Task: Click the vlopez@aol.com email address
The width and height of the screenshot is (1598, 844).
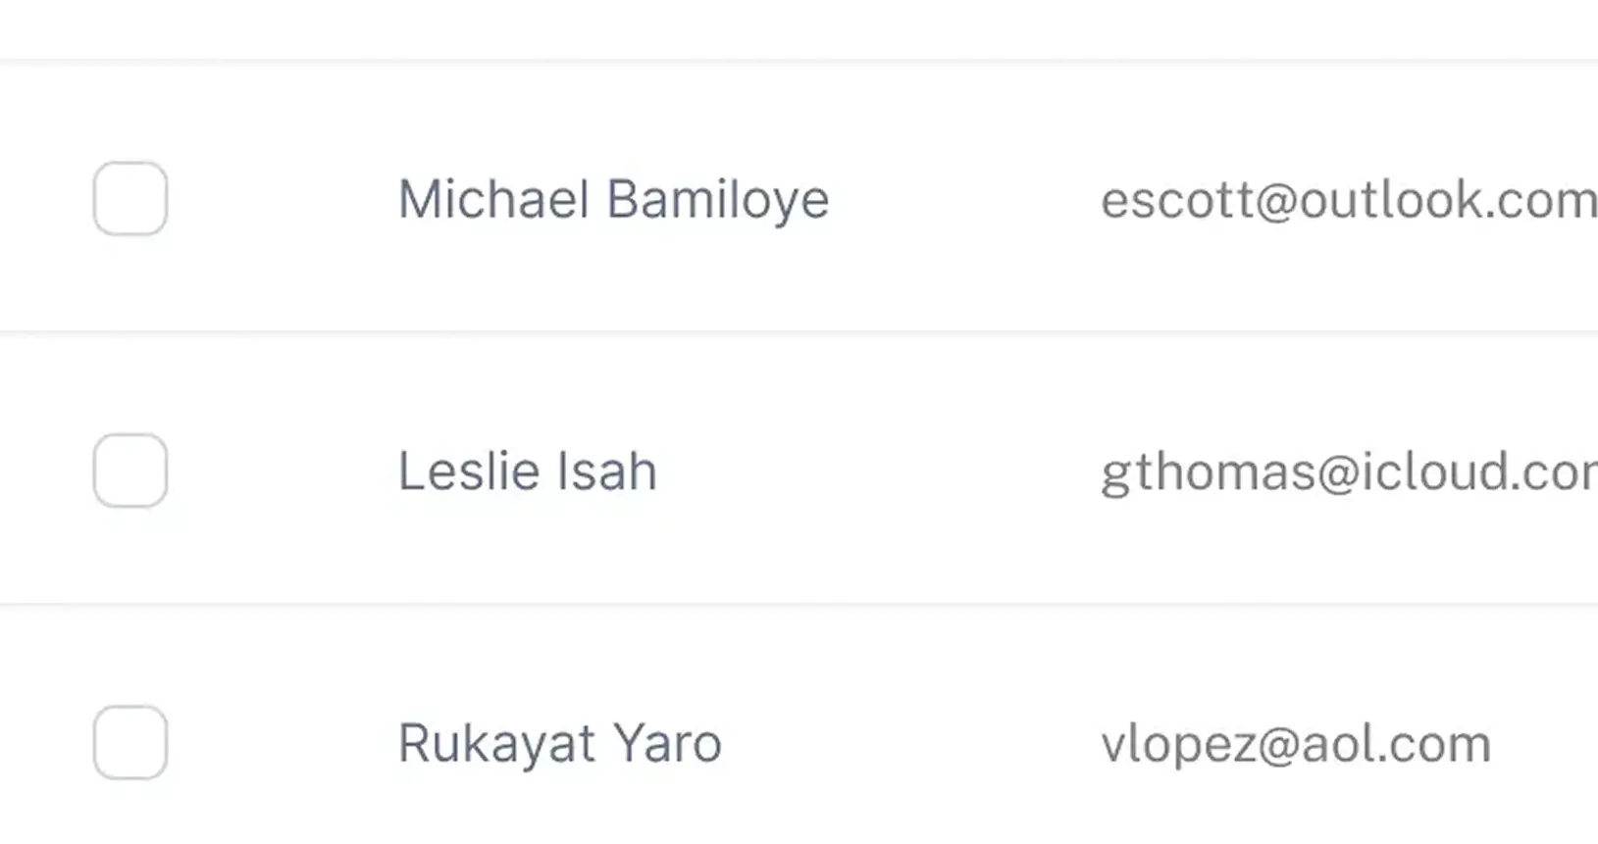Action: 1295,744
